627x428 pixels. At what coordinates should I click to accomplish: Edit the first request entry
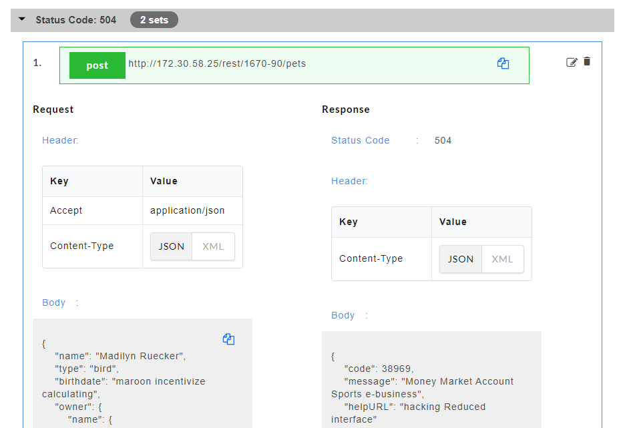pos(572,61)
